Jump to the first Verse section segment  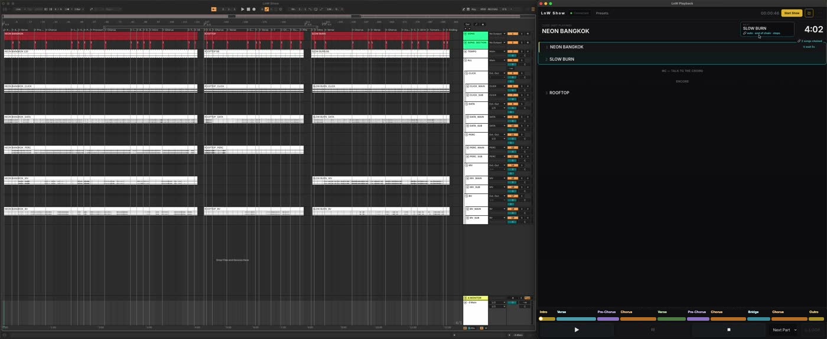click(x=576, y=319)
